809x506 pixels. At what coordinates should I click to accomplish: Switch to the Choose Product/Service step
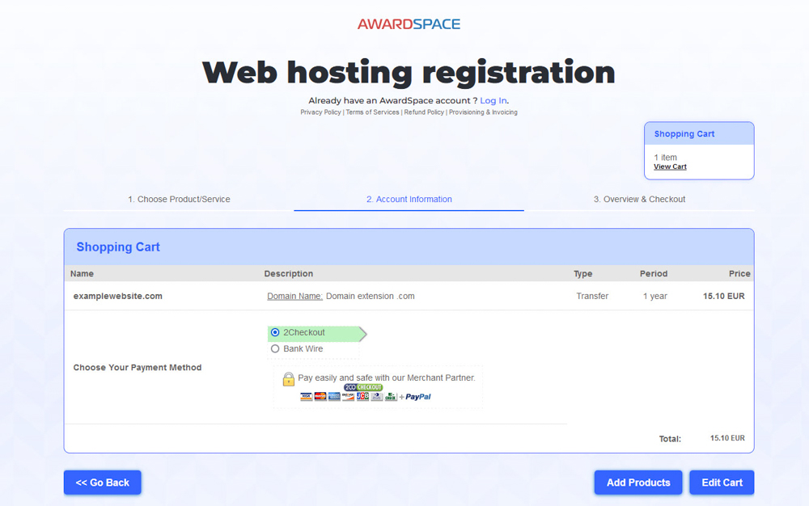180,199
